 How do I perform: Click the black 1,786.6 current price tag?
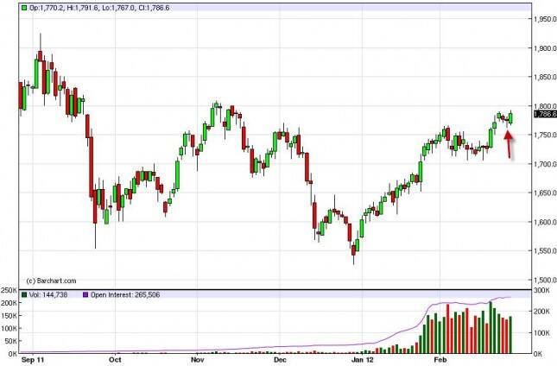pos(546,114)
